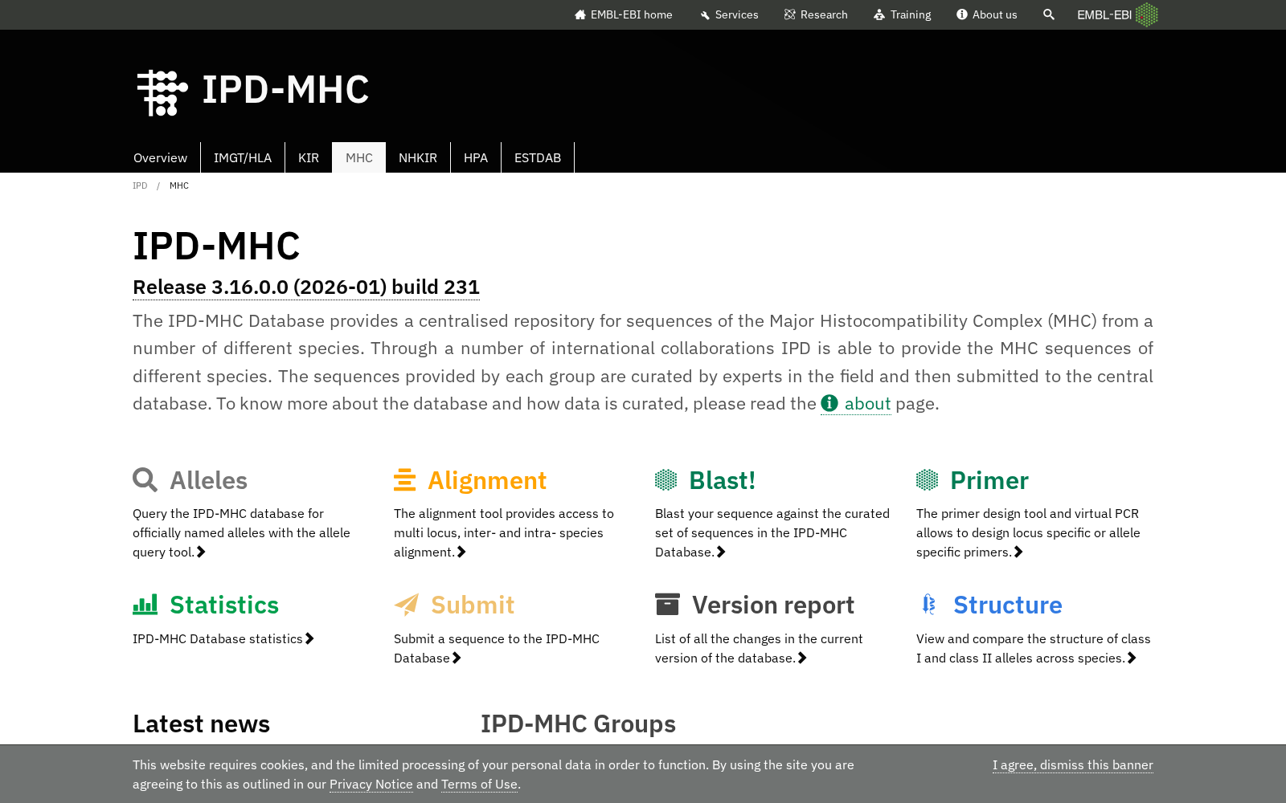Switch to the KIR tab
1286x803 pixels.
(309, 157)
